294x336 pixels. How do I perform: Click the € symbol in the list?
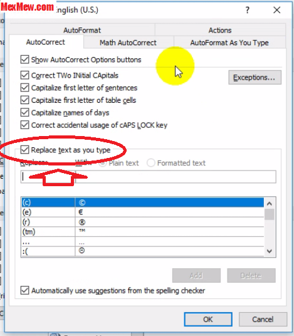coord(81,212)
